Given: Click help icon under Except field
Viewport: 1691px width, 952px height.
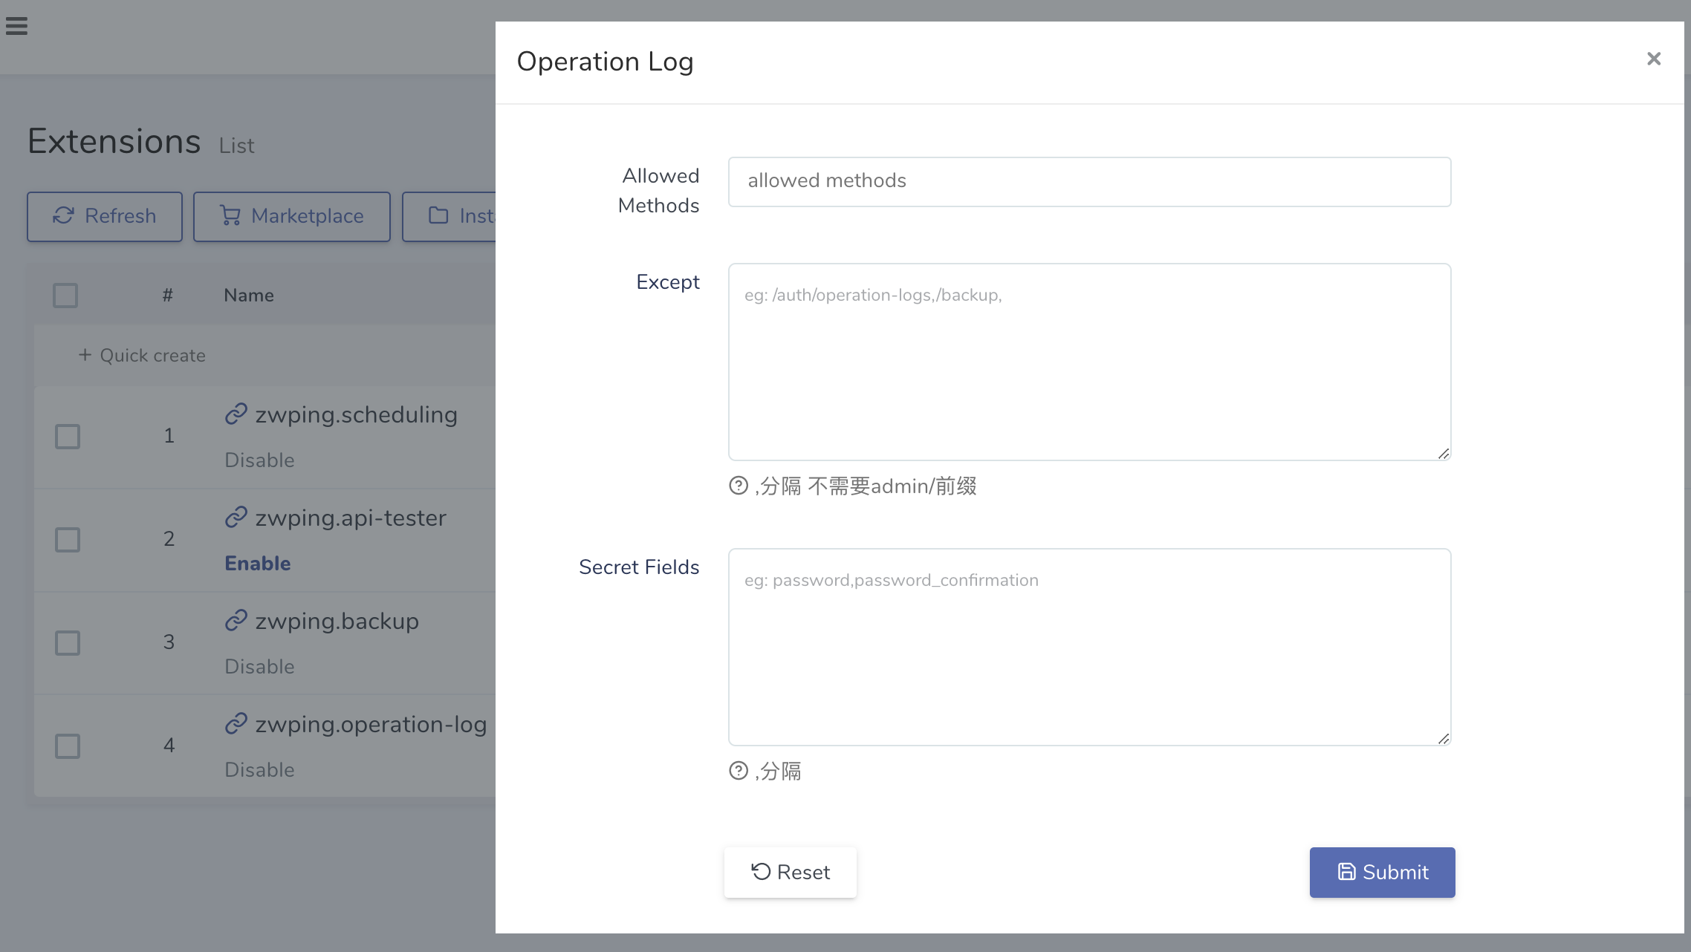Looking at the screenshot, I should click(738, 486).
